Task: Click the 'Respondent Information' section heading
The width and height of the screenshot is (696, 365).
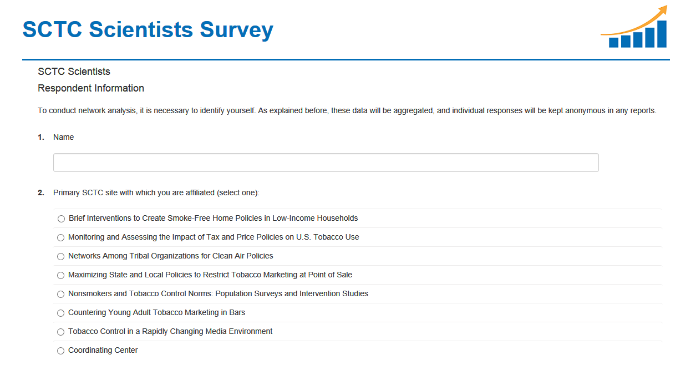Action: pyautogui.click(x=91, y=88)
